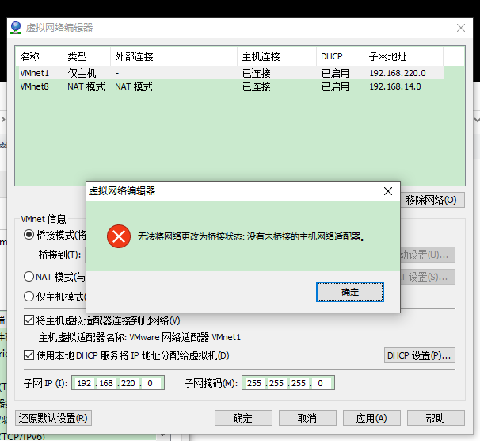Click the 取消 button
The image size is (480, 441).
pyautogui.click(x=307, y=418)
